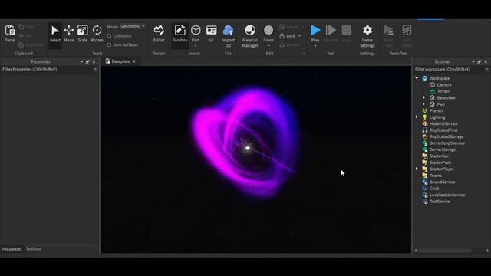Open the Part dropdown arrow
This screenshot has height=276, width=491.
[196, 46]
